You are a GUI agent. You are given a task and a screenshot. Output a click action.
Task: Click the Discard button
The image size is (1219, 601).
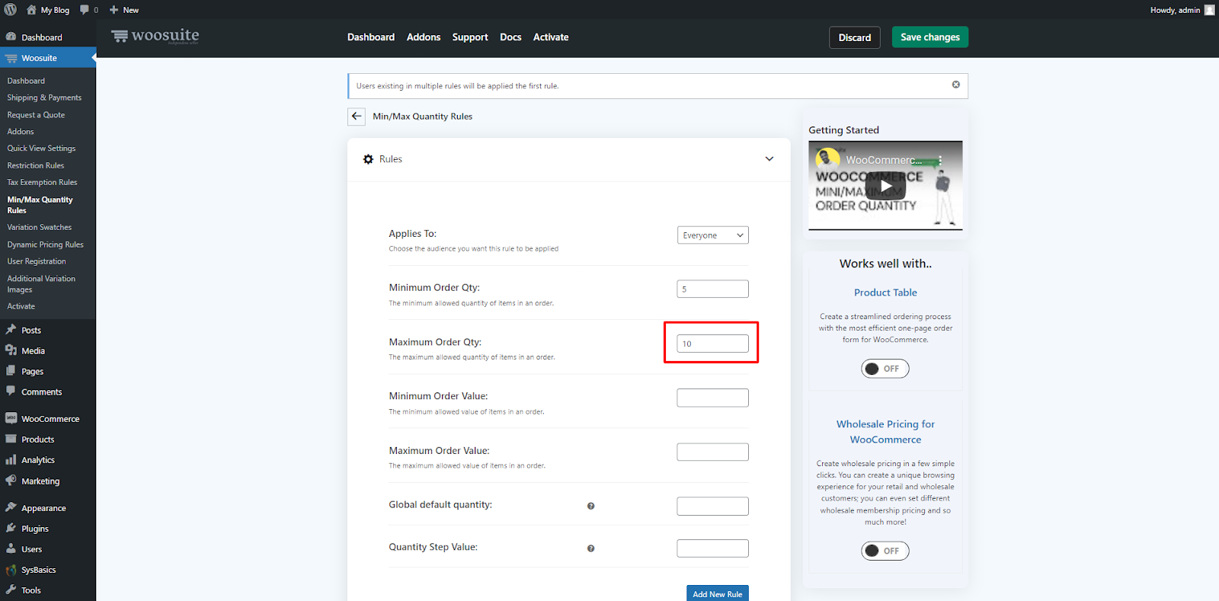pyautogui.click(x=855, y=37)
